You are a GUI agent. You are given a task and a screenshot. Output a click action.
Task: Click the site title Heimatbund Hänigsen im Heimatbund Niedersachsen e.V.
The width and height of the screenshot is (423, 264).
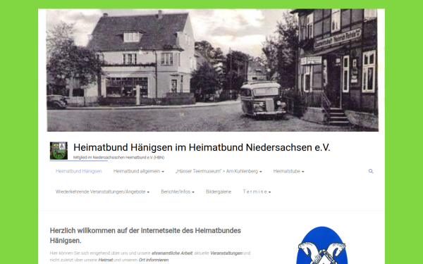(202, 147)
